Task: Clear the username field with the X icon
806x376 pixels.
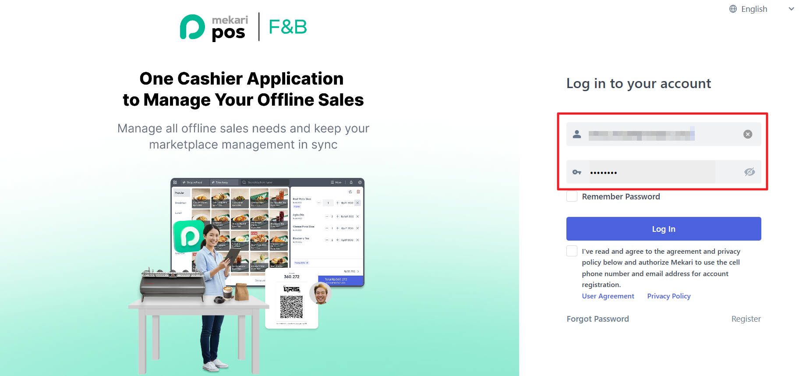Action: [x=748, y=134]
